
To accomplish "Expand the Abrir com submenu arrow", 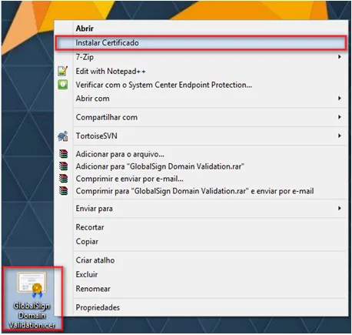I will 340,99.
